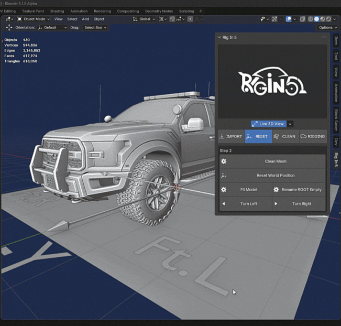The width and height of the screenshot is (341, 326).
Task: Toggle the viewport overlays icon
Action: tap(289, 19)
